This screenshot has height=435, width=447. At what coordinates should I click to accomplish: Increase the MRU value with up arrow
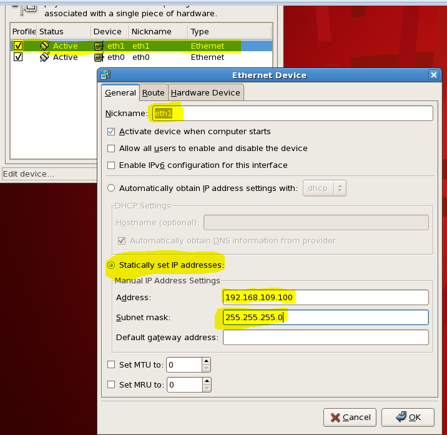(x=207, y=381)
